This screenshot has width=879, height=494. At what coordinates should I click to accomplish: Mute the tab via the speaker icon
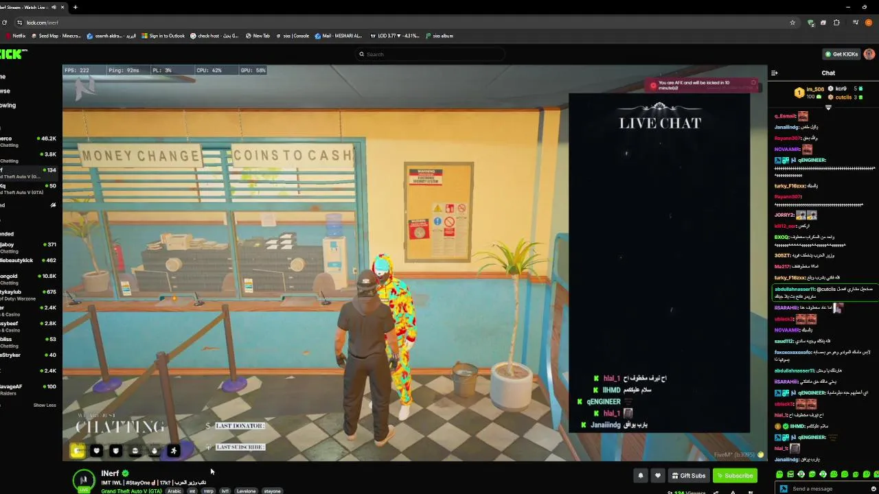[x=54, y=8]
